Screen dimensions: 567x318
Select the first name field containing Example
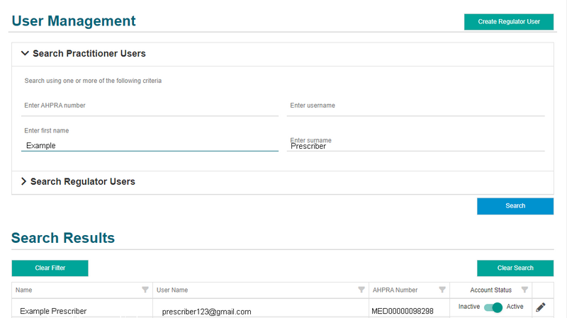(150, 145)
